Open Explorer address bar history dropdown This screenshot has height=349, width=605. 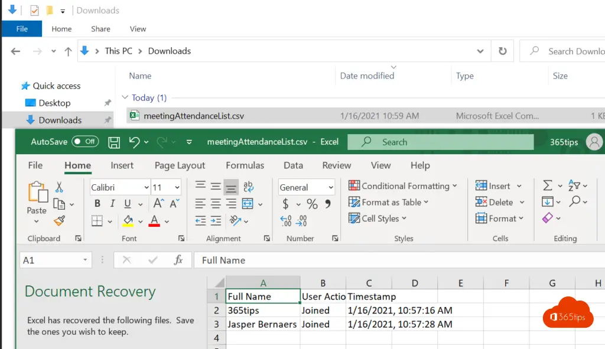coord(480,51)
